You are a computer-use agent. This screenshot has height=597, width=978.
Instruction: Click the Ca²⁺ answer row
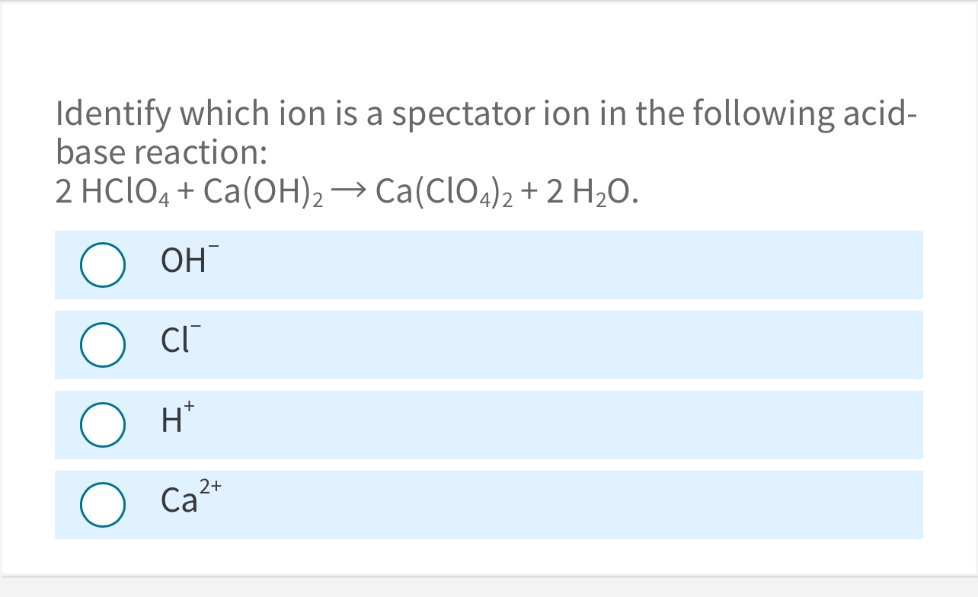(x=487, y=504)
